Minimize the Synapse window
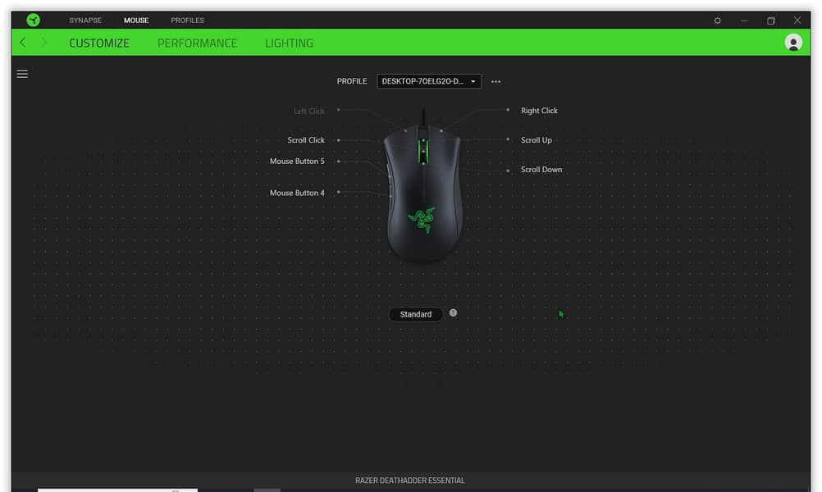Screen dimensions: 822x492 click(744, 20)
